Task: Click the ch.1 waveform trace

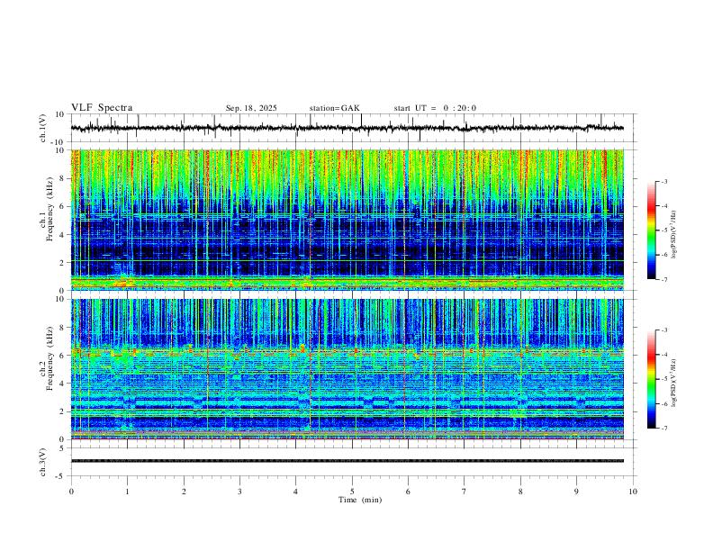Action: tap(347, 128)
